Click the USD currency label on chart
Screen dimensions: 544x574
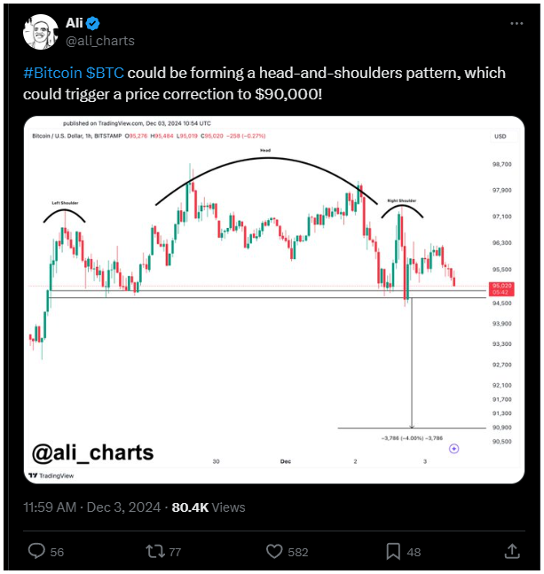tap(500, 136)
